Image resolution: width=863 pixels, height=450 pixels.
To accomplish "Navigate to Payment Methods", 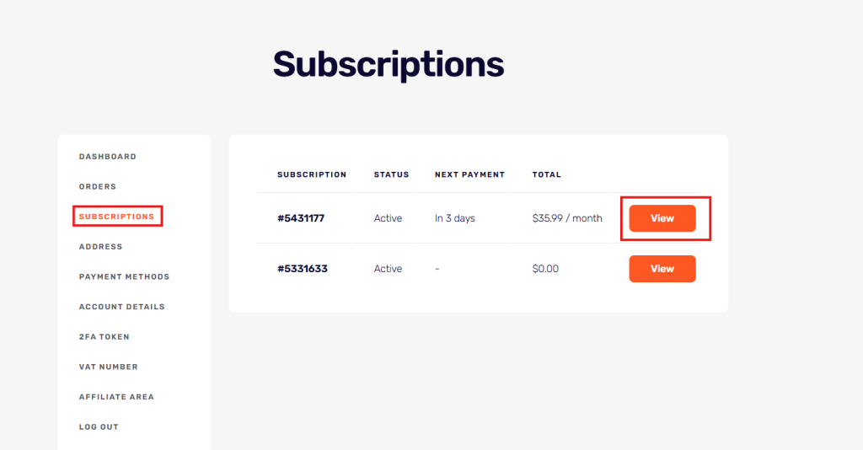I will 125,276.
